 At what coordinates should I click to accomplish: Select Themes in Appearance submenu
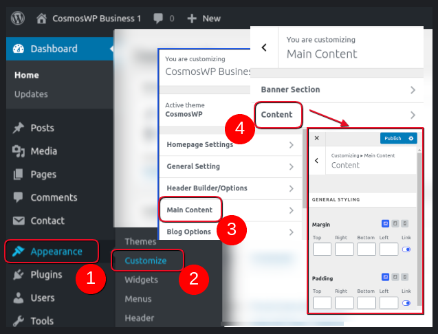140,241
